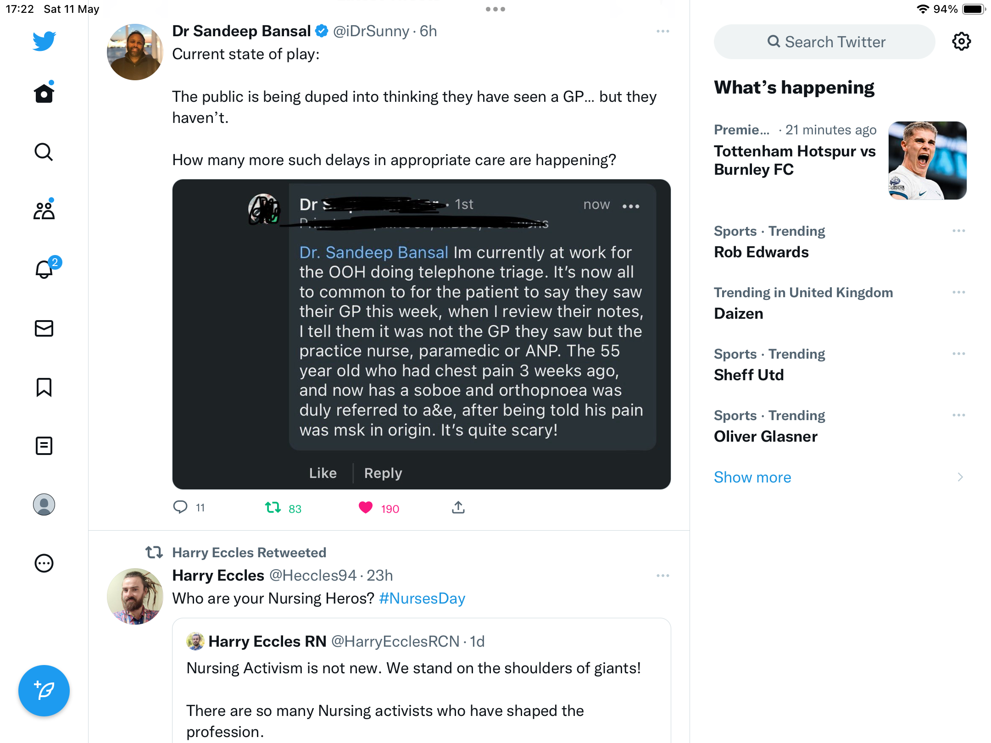Open the Twitter bird home logo
This screenshot has height=743, width=991.
click(x=44, y=41)
